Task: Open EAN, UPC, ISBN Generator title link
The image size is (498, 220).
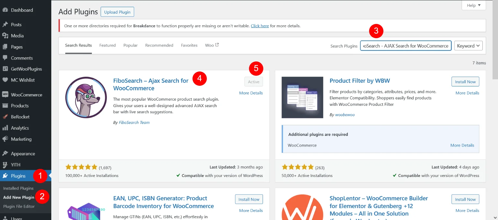Action: [163, 202]
